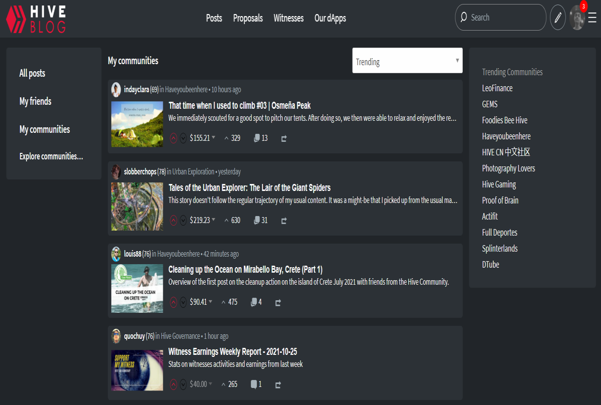Upvote the Osmeña Peak post
The width and height of the screenshot is (601, 405).
[174, 138]
